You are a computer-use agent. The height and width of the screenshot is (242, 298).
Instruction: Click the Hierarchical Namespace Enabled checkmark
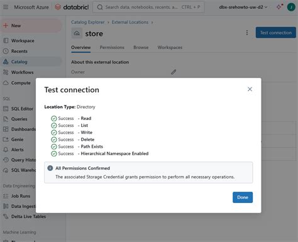54,153
